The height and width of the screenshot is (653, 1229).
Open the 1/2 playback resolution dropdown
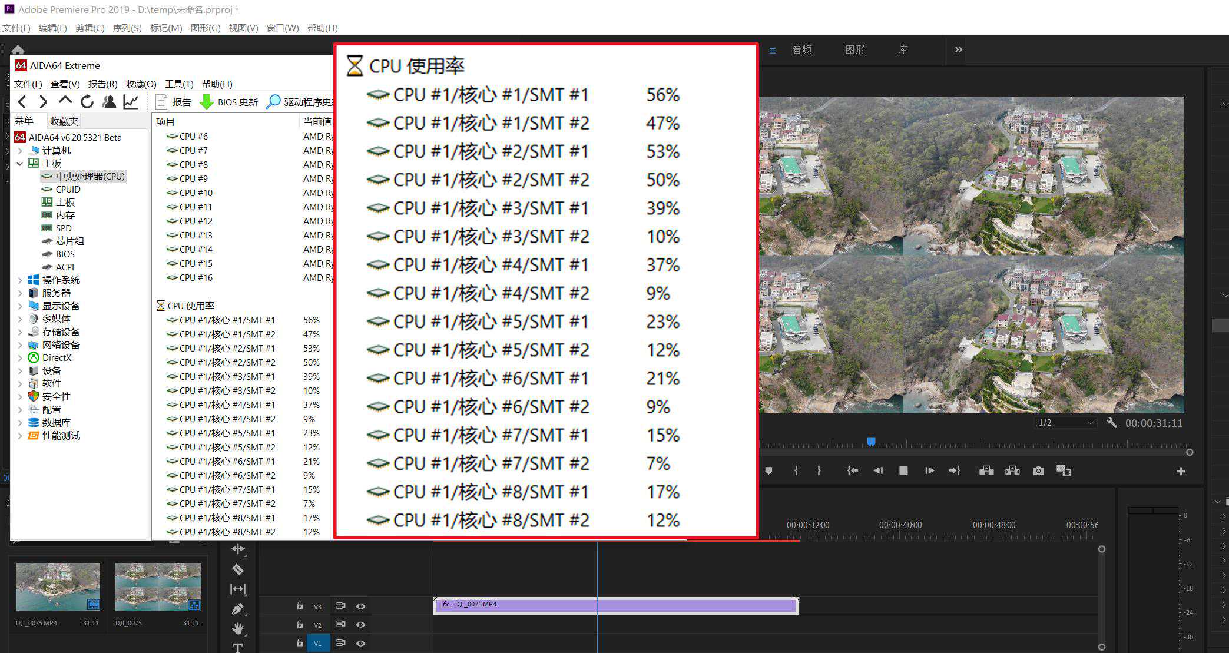point(1066,423)
